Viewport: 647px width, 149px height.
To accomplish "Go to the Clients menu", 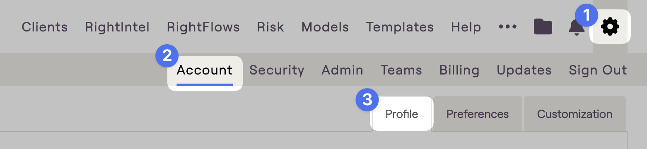I will click(x=45, y=27).
